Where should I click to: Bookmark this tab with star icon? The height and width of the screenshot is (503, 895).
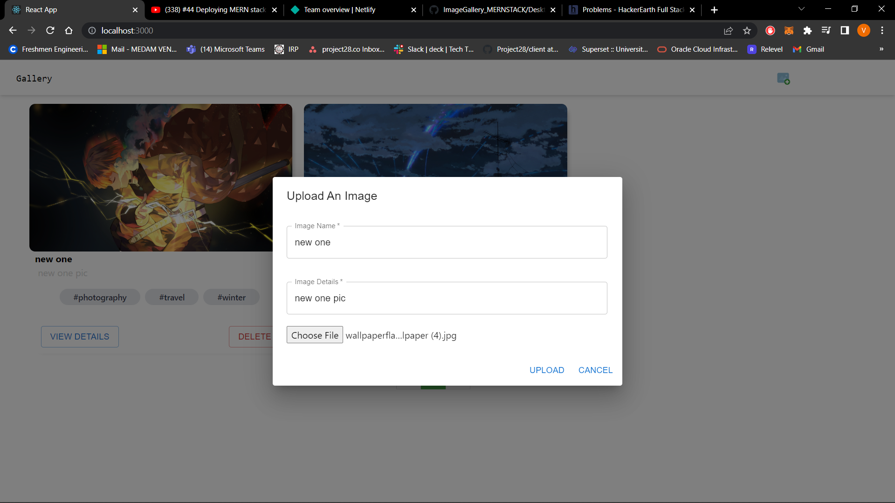(x=747, y=30)
